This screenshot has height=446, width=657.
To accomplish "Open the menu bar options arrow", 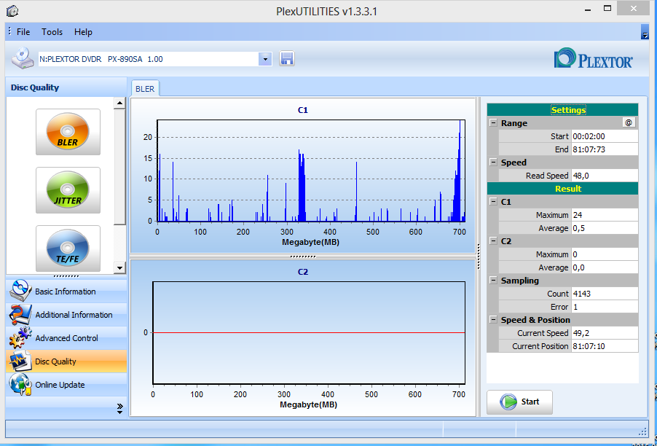I will point(645,32).
